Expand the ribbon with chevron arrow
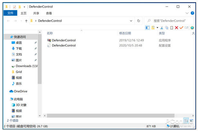Image resolution: width=198 pixels, height=131 pixels. click(x=187, y=13)
